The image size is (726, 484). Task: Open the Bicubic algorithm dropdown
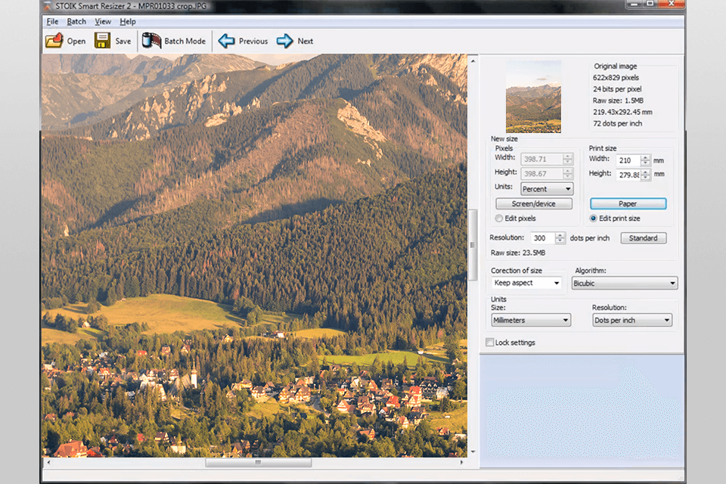[x=625, y=284]
